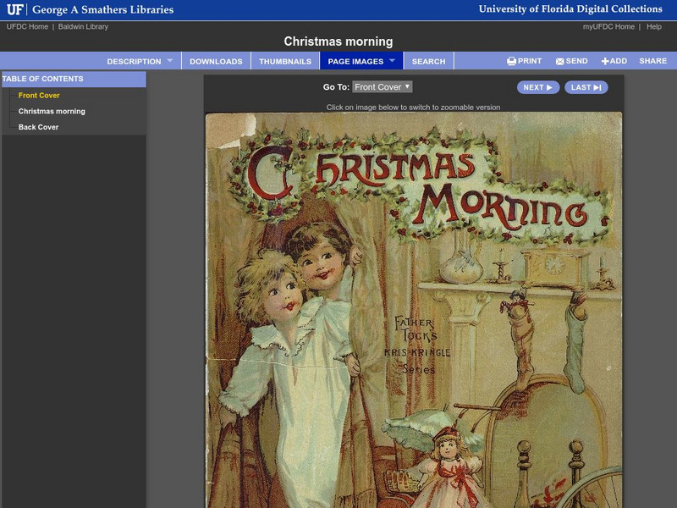The image size is (677, 508).
Task: Open zoomable version of cover image
Action: (414, 310)
